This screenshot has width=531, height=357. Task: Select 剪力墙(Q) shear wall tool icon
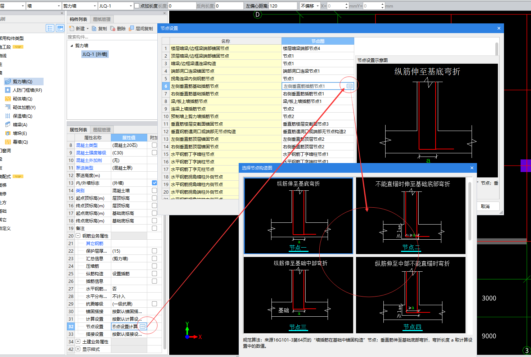[8, 82]
